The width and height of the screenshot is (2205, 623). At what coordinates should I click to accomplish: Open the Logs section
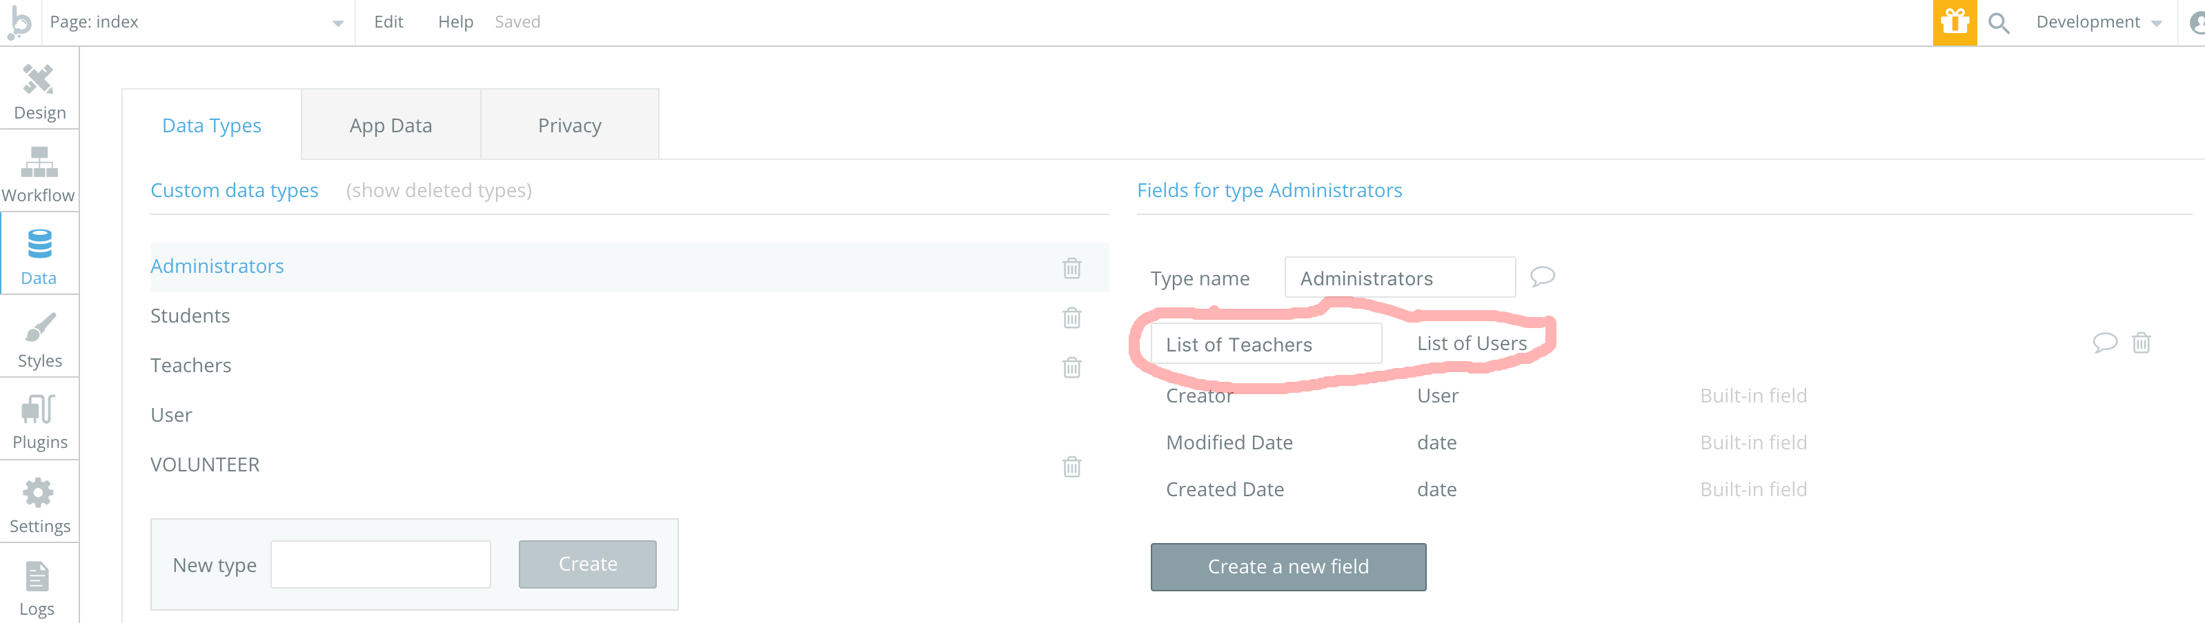click(x=38, y=588)
